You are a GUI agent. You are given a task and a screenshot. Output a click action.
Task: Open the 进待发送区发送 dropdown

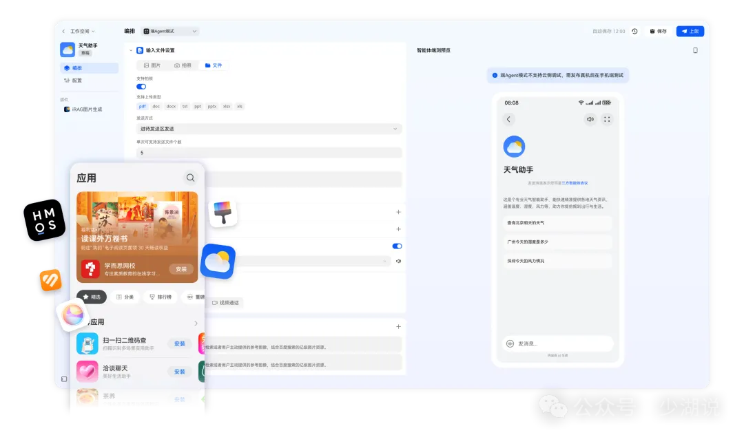[x=269, y=129]
